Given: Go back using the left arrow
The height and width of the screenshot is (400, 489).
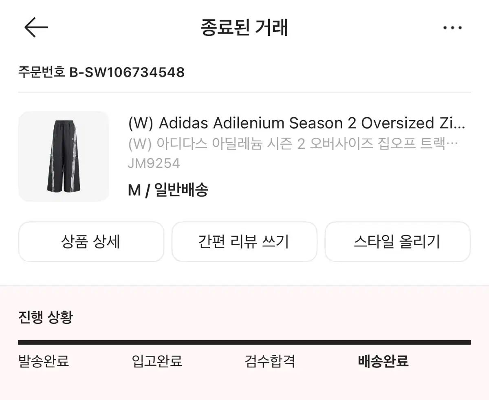Looking at the screenshot, I should tap(36, 28).
